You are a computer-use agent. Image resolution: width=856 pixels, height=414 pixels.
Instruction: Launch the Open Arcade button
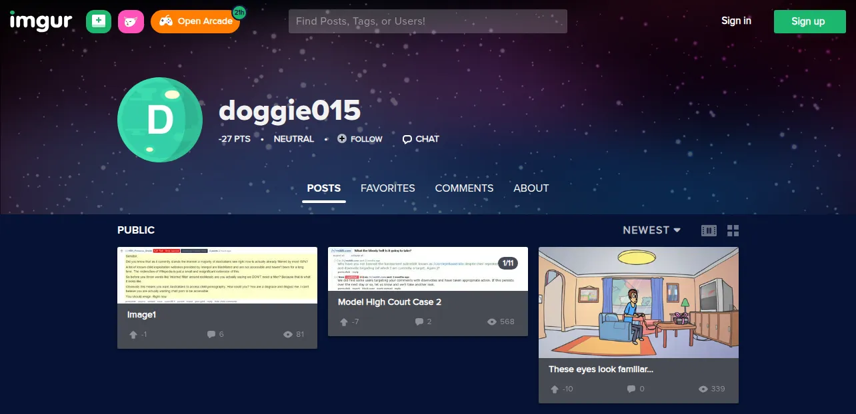coord(196,21)
